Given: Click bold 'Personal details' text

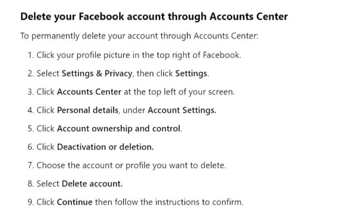Looking at the screenshot, I should tap(87, 110).
